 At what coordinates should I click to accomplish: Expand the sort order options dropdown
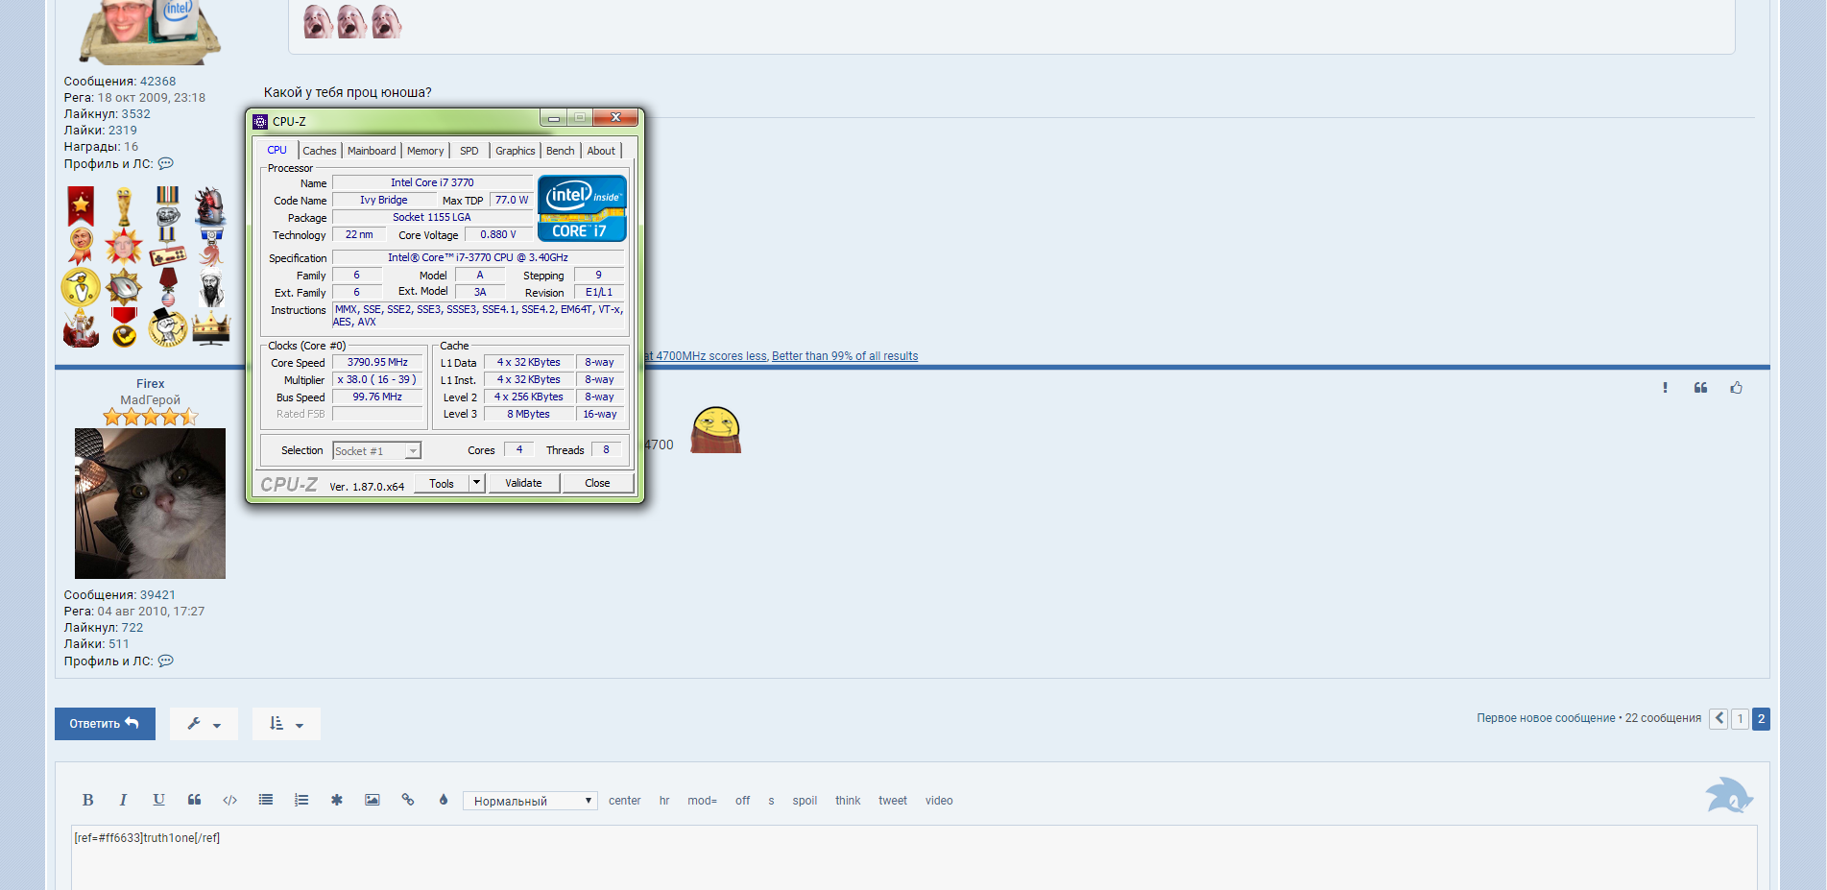(x=286, y=724)
